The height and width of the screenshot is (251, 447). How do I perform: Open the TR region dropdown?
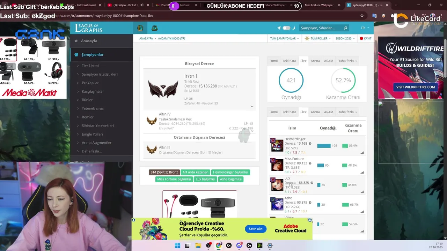pyautogui.click(x=365, y=28)
